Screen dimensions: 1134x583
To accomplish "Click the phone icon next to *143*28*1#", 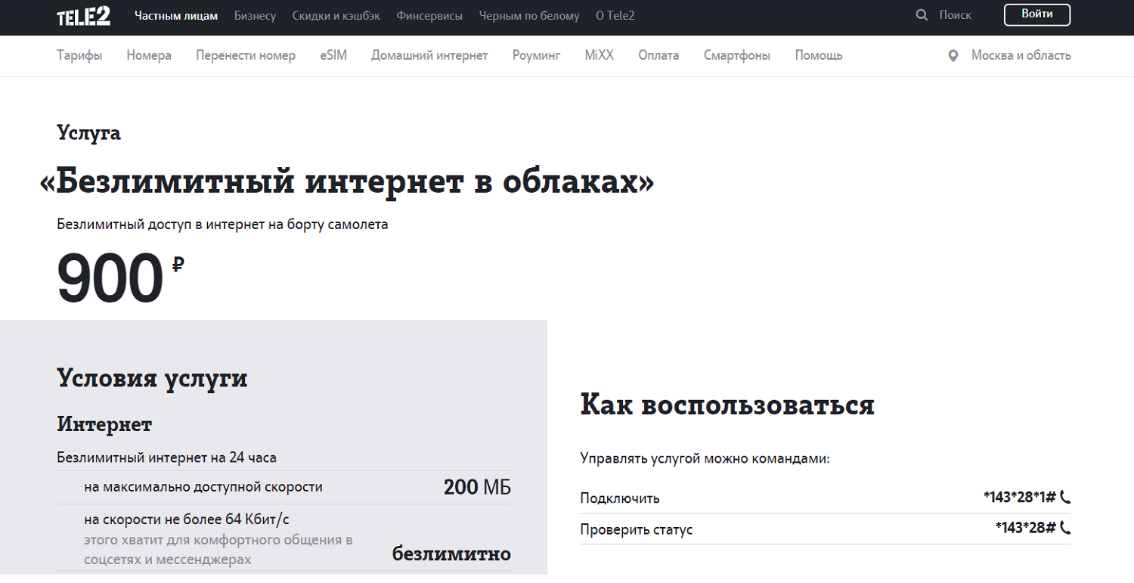I will pos(1066,498).
